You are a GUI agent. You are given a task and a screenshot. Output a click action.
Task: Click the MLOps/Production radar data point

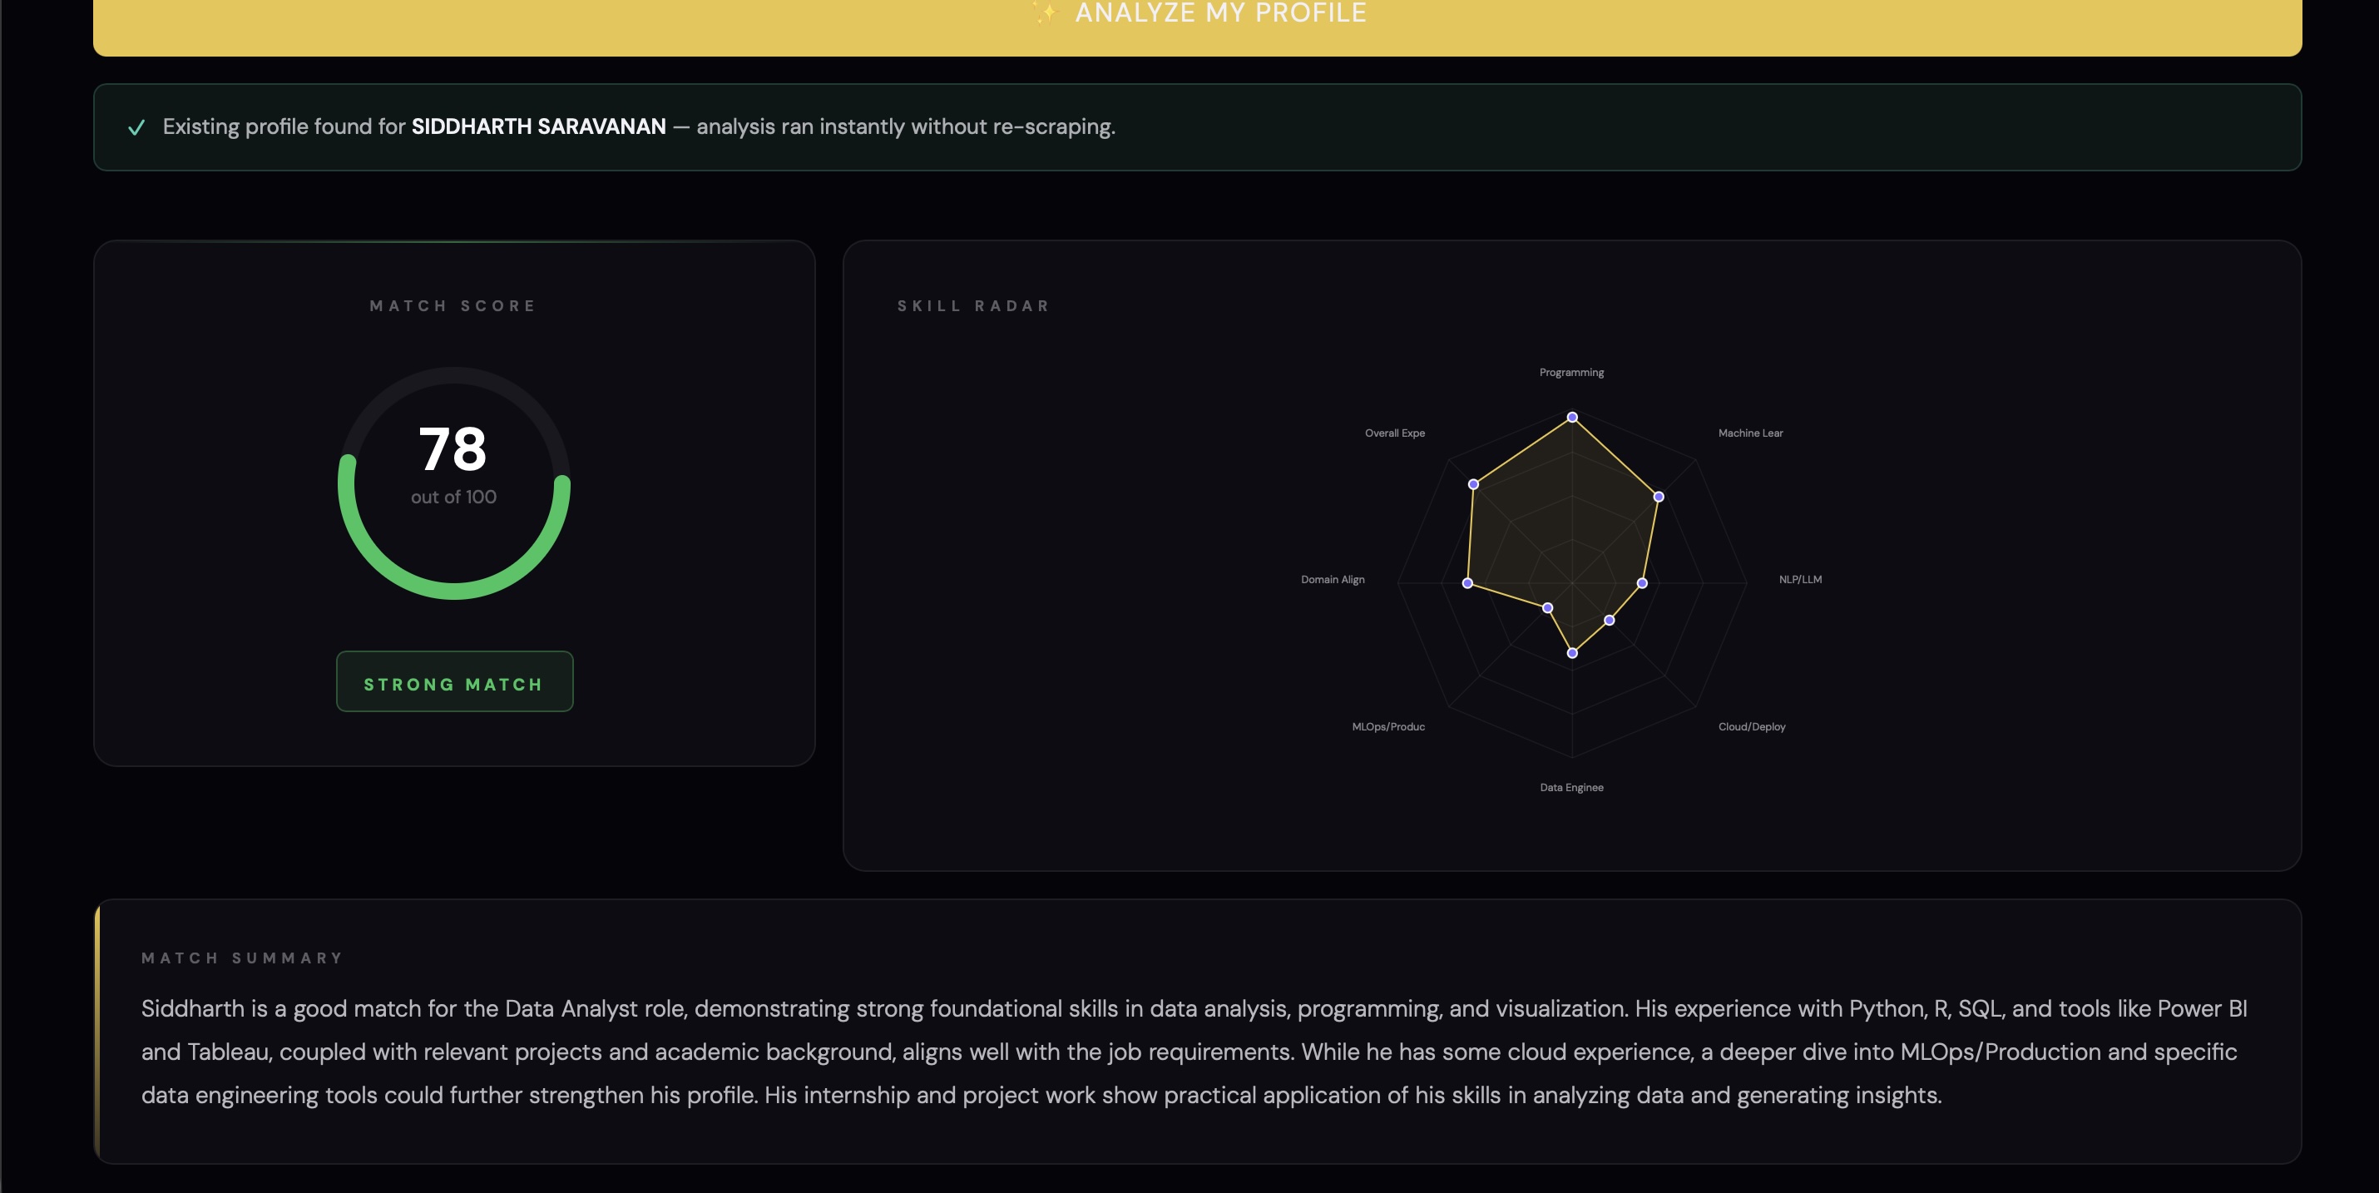(x=1548, y=607)
